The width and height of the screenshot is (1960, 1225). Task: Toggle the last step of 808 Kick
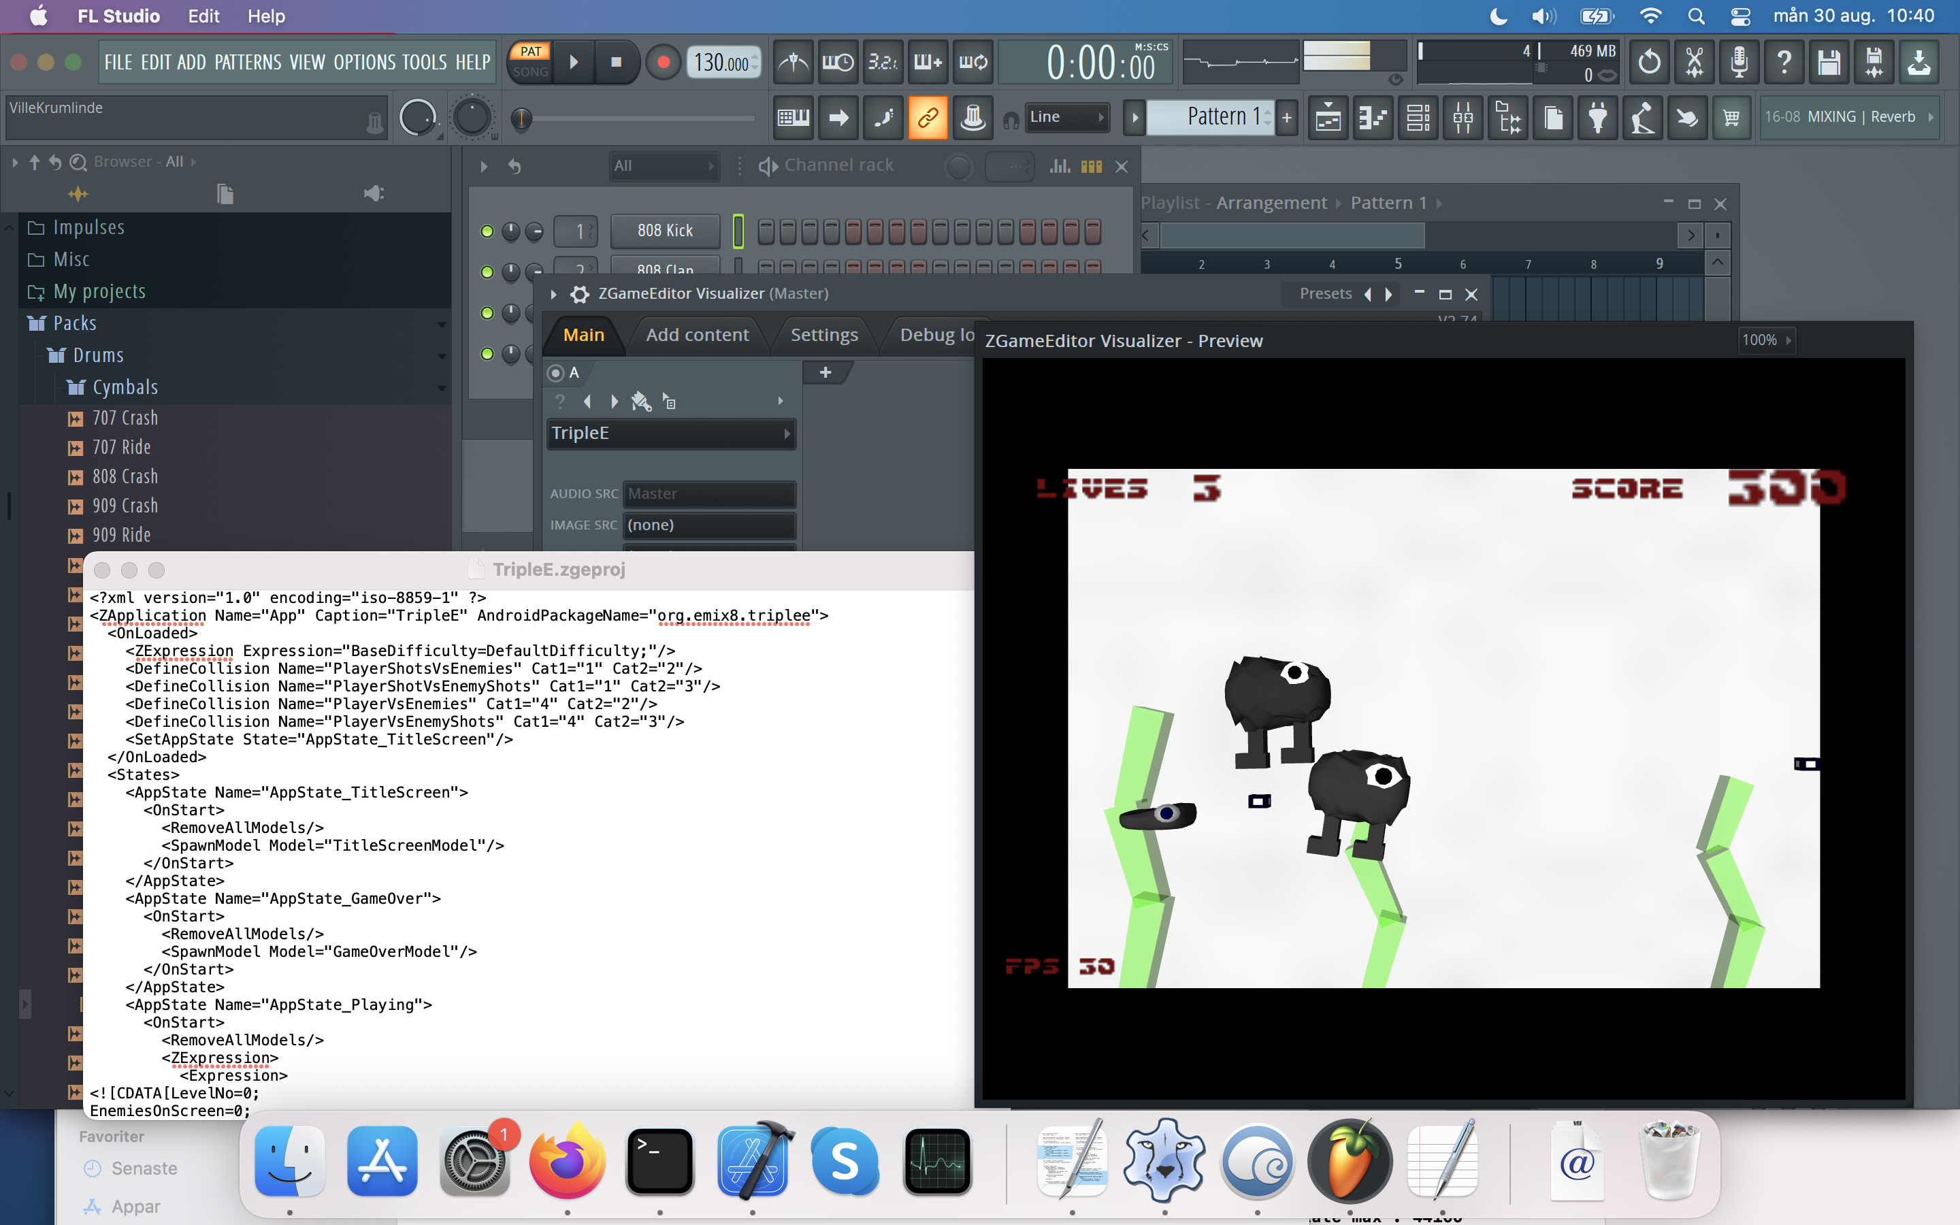[x=1092, y=231]
